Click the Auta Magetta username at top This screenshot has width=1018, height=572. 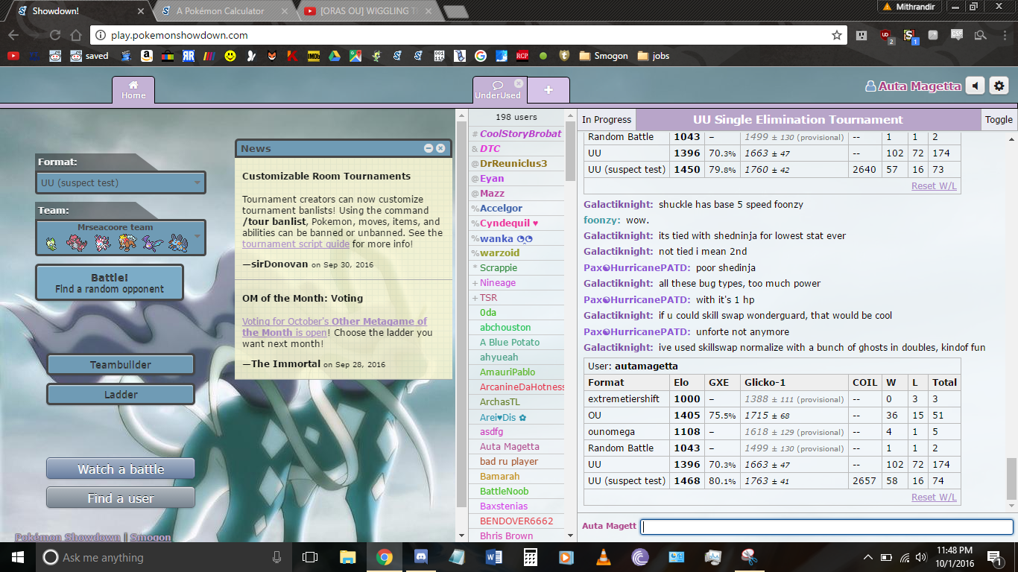tap(913, 86)
